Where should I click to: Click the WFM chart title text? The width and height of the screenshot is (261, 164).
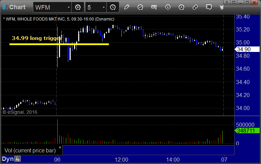click(x=59, y=19)
